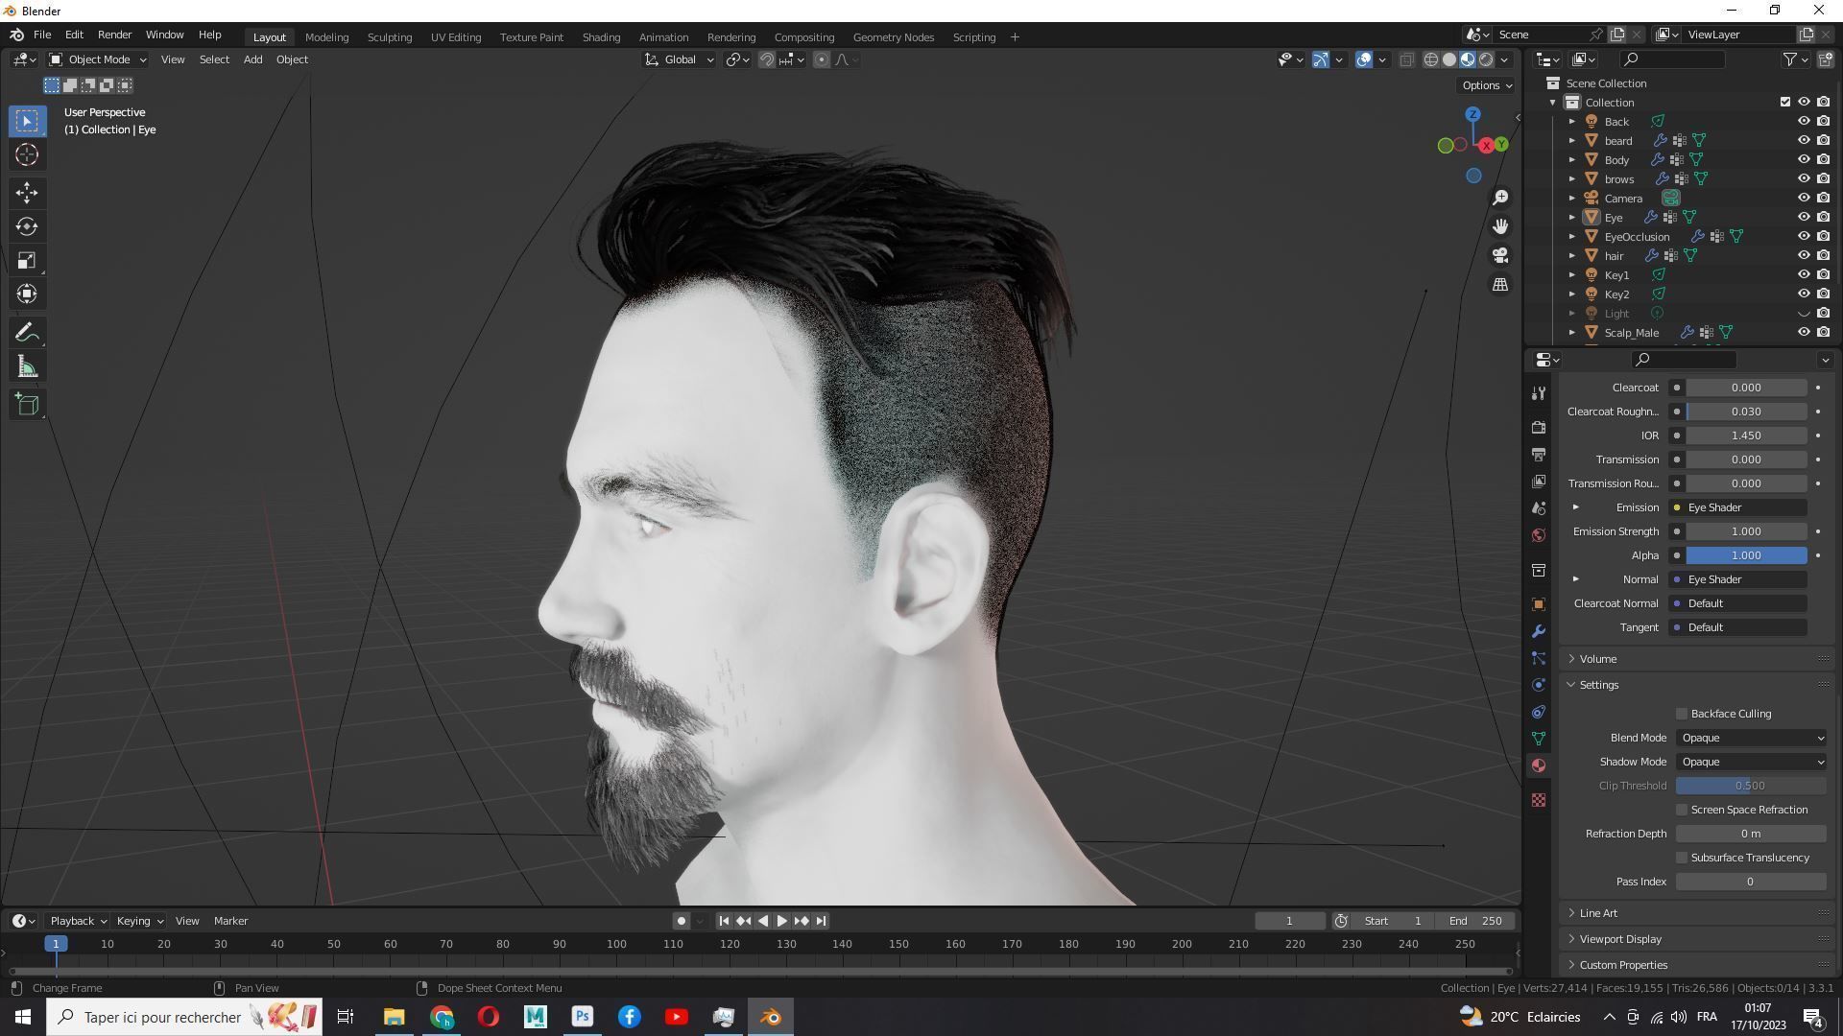This screenshot has height=1036, width=1843.
Task: Click the IOR value field
Action: coord(1746,436)
